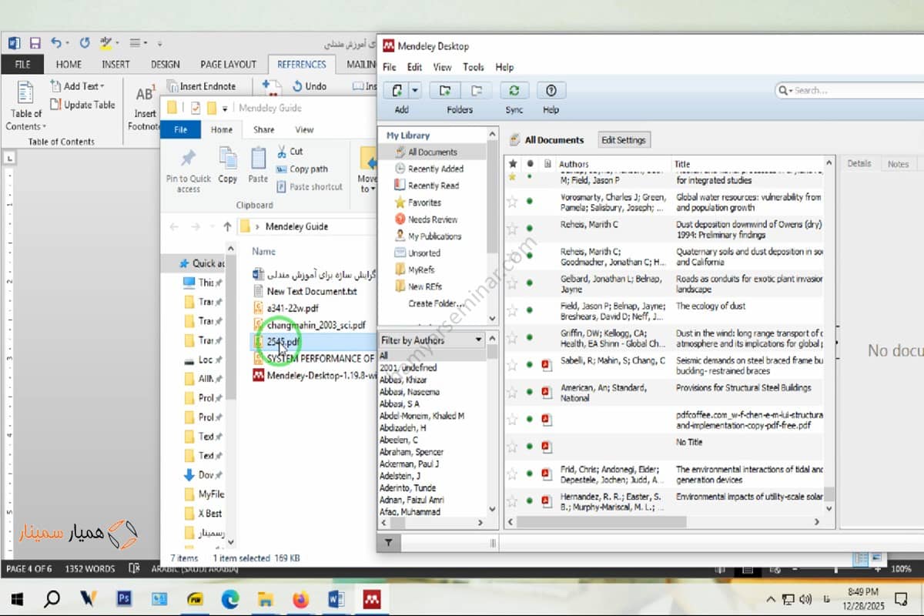This screenshot has height=616, width=924.
Task: Click the Edit Settings button
Action: click(x=624, y=140)
